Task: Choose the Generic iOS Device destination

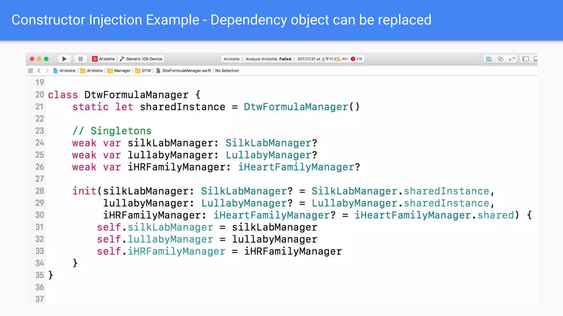Action: point(144,59)
